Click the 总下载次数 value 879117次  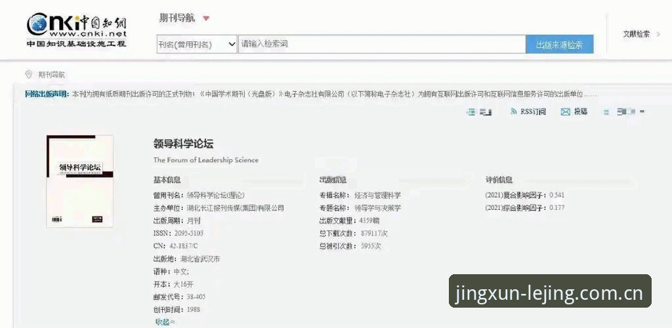click(x=374, y=234)
